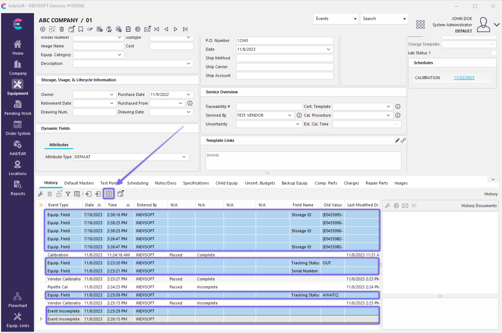Click the add new record plus icon
The image size is (502, 333).
click(x=43, y=29)
